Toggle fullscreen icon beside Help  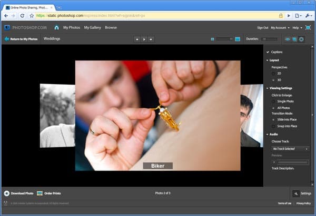click(x=308, y=27)
